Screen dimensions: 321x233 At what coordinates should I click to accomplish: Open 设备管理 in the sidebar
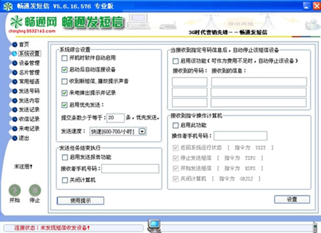(x=29, y=63)
